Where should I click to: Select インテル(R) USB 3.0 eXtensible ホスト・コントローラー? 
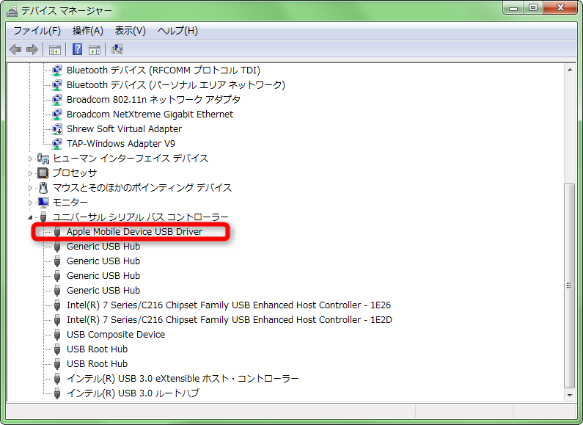coord(183,379)
